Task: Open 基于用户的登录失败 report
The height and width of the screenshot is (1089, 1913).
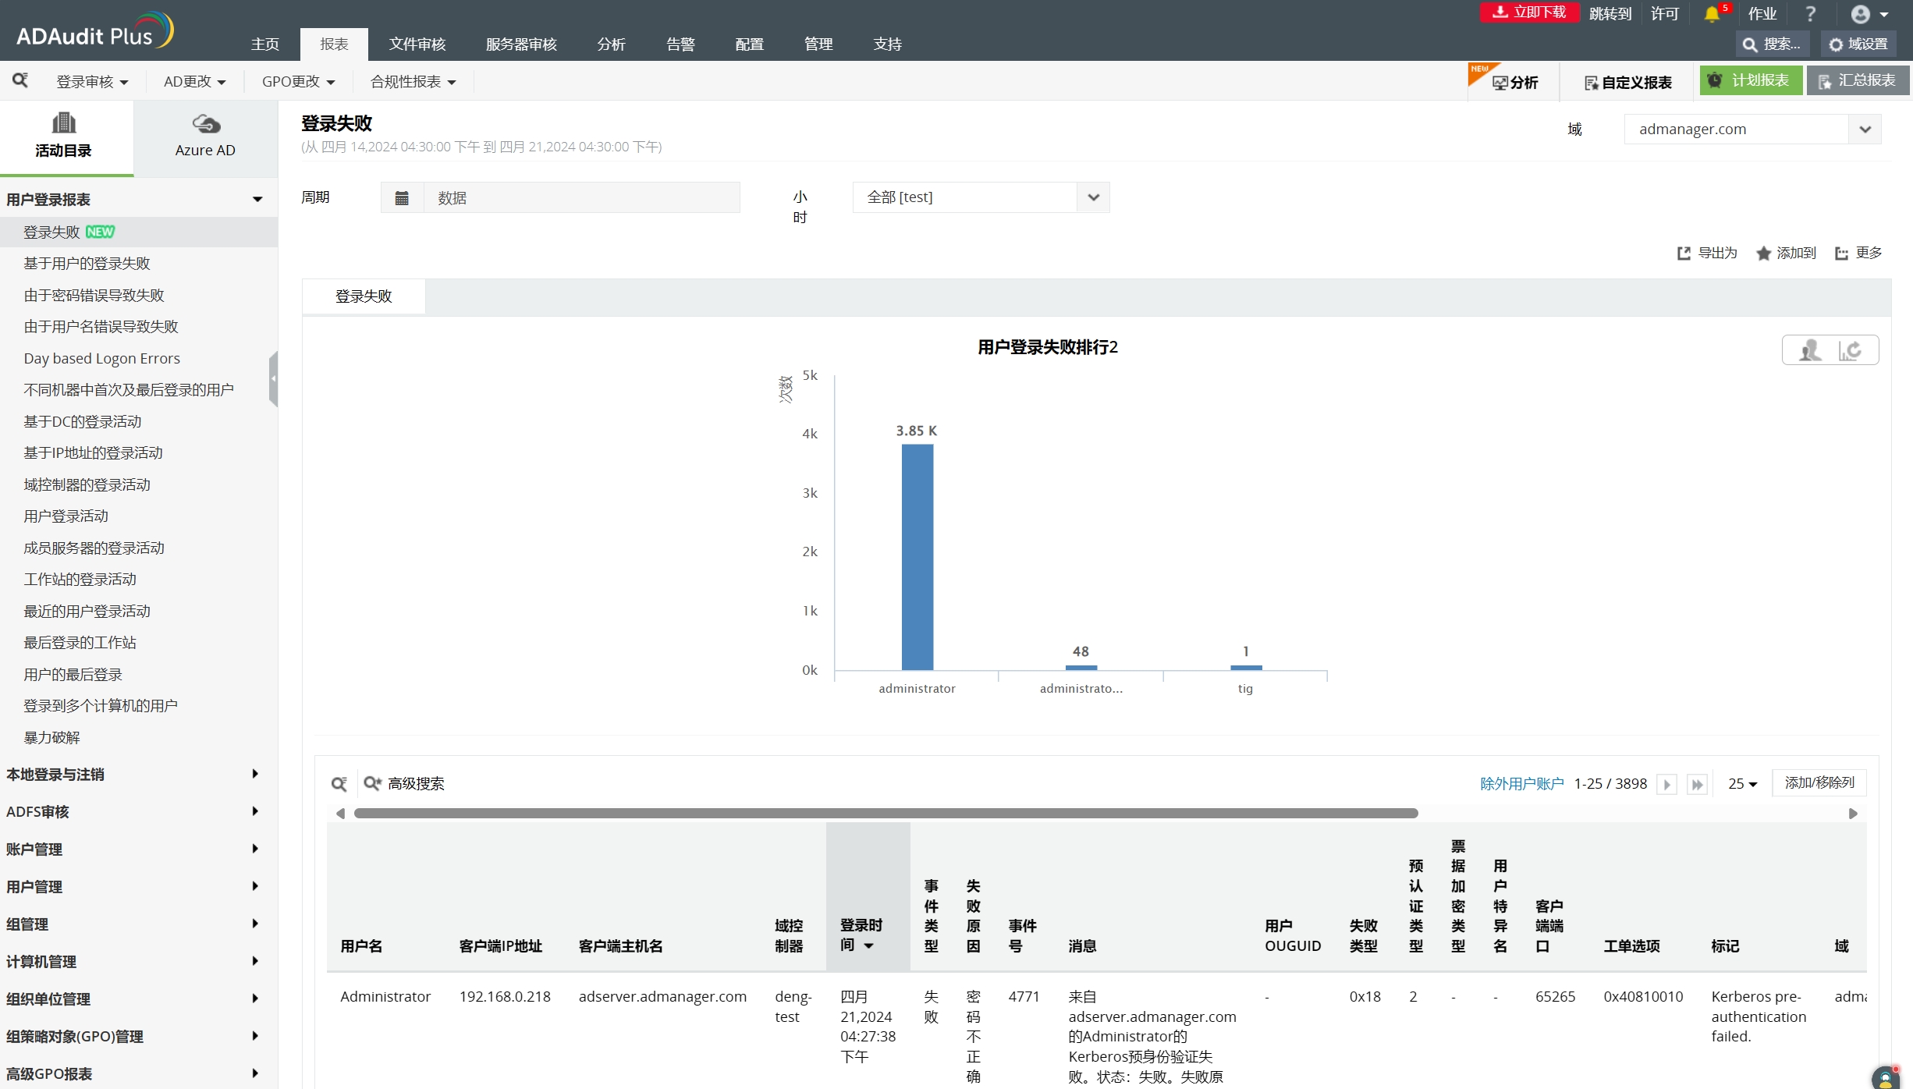Action: [87, 264]
